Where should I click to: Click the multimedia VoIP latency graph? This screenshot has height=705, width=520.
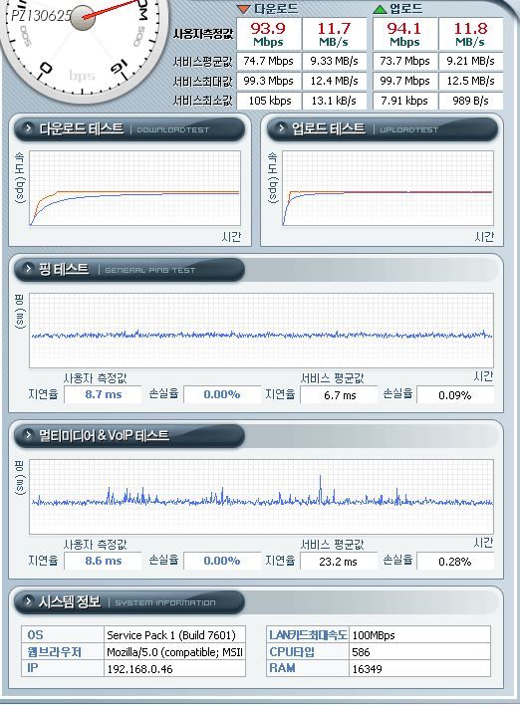tap(261, 497)
